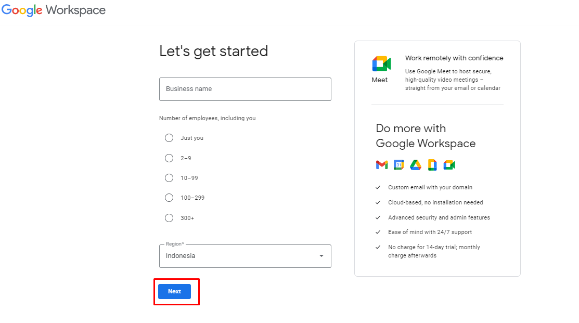
Task: Choose the 2–9 employees option
Action: (x=169, y=158)
